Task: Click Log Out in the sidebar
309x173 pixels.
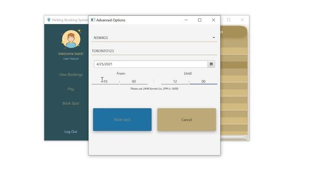Action: [x=71, y=132]
